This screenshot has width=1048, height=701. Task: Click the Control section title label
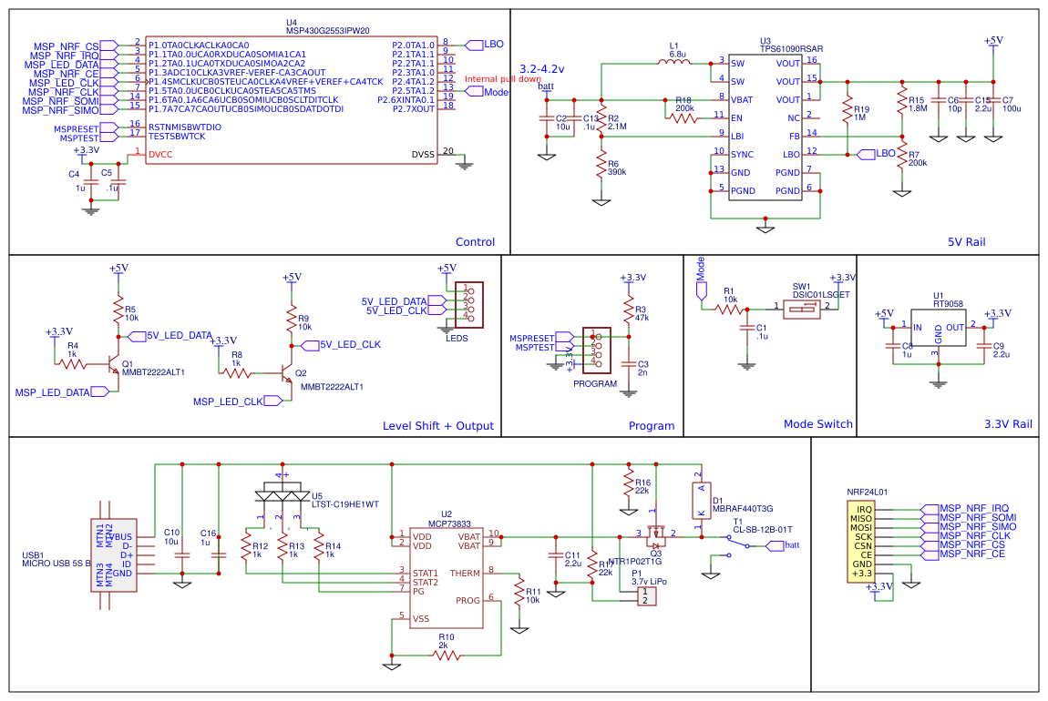[475, 241]
